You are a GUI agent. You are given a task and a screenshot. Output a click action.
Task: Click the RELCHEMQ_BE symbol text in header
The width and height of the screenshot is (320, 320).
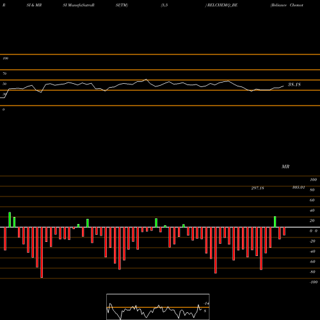pyautogui.click(x=222, y=5)
